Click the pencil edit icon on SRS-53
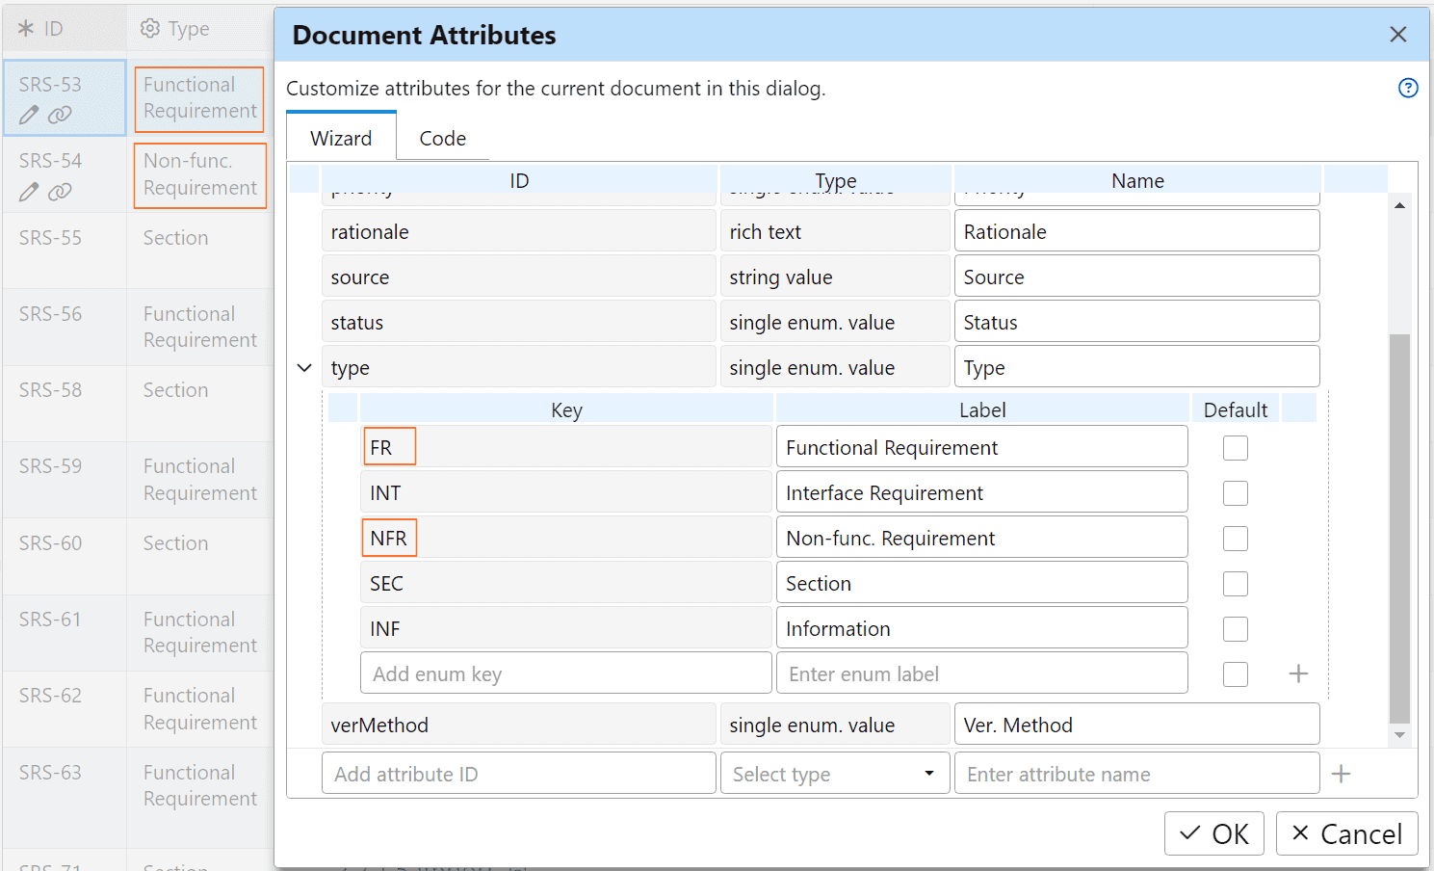This screenshot has width=1434, height=871. pos(29,115)
